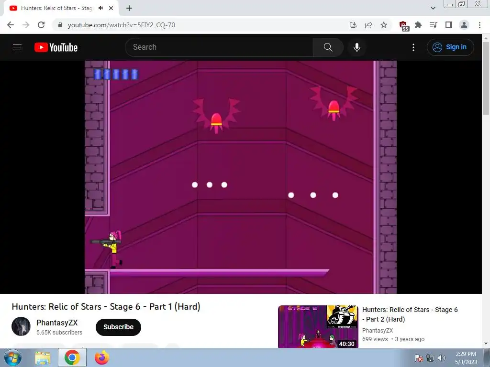Open Stage 6 Part 2 video thumbnail
490x367 pixels.
click(x=318, y=326)
